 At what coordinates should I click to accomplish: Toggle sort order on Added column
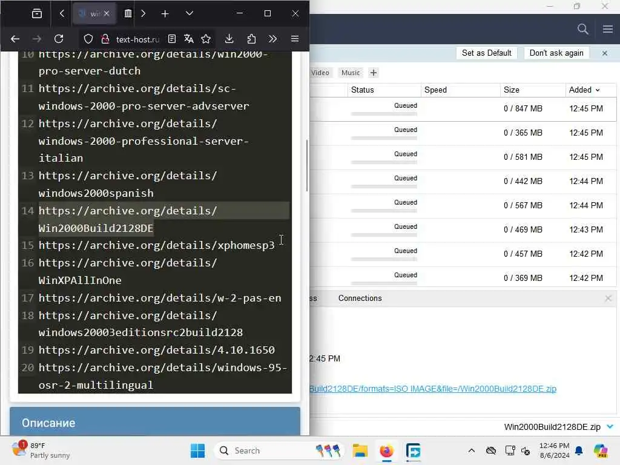pos(590,90)
